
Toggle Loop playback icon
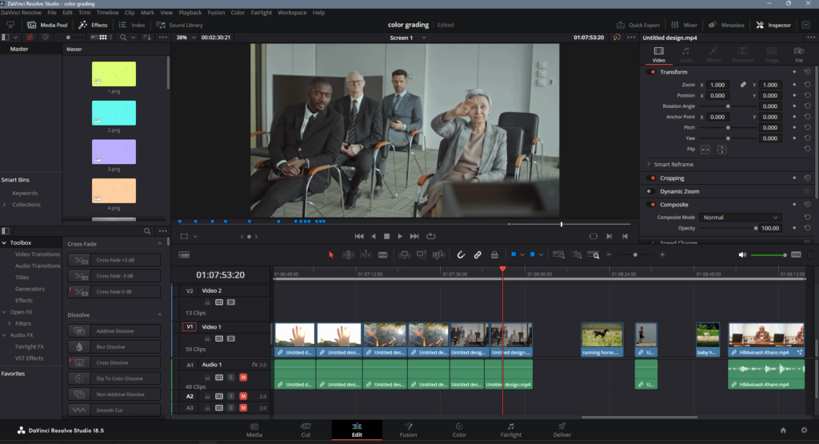click(x=431, y=236)
